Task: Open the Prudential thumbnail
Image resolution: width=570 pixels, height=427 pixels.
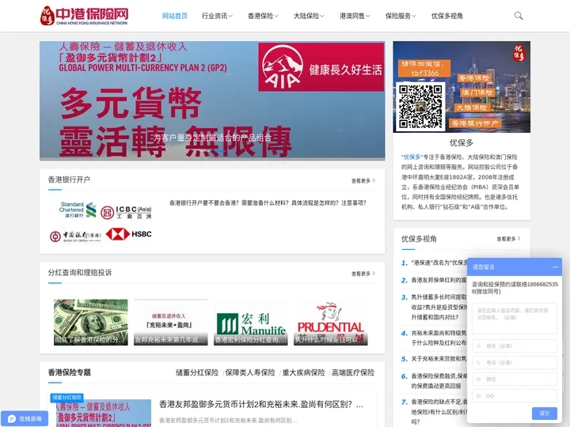Action: click(331, 322)
